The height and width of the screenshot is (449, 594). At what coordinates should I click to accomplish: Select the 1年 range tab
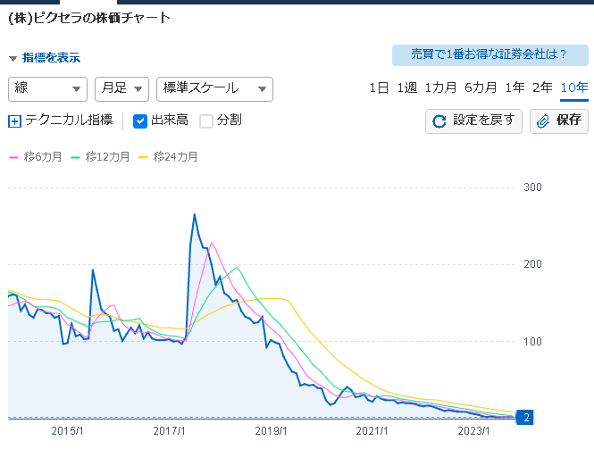click(515, 87)
